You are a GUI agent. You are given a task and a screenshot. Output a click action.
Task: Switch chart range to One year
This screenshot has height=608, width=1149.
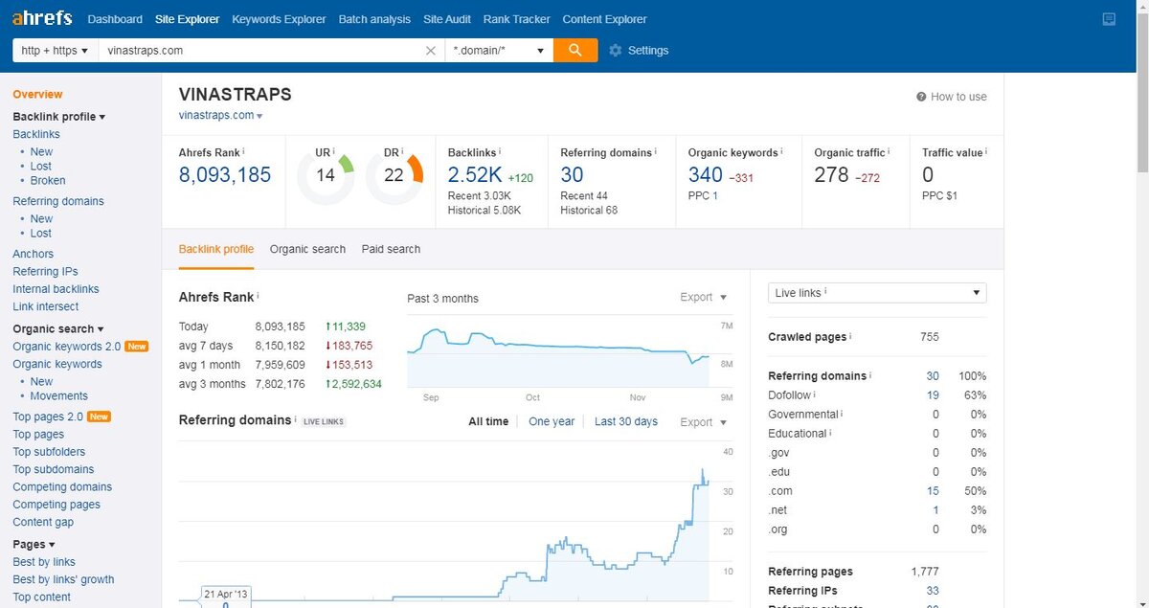[x=552, y=421]
